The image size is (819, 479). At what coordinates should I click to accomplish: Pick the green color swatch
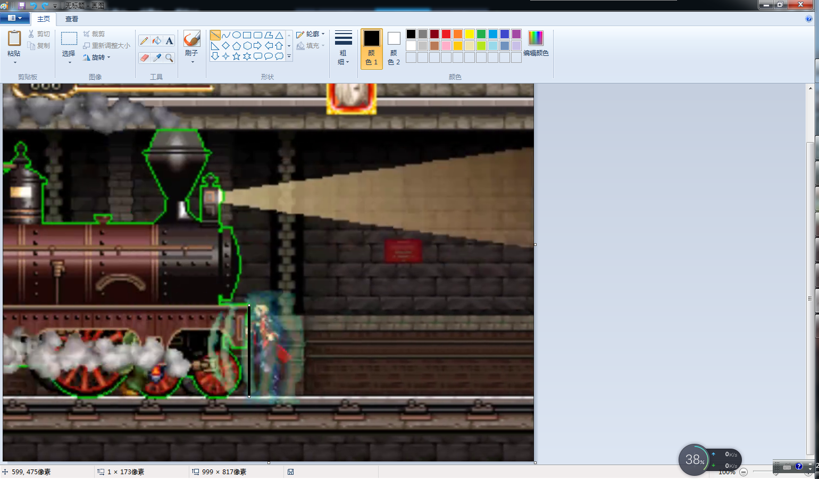[481, 34]
